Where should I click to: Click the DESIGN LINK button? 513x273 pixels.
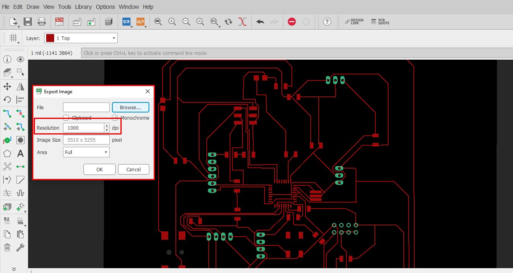click(354, 22)
